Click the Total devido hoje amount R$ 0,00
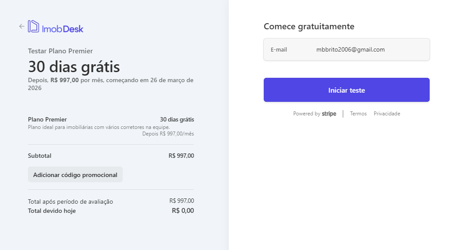The image size is (455, 250). pyautogui.click(x=183, y=211)
